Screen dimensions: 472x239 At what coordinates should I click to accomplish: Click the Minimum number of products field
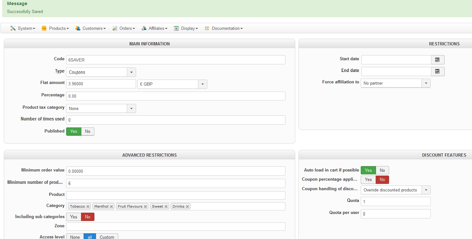click(x=176, y=183)
